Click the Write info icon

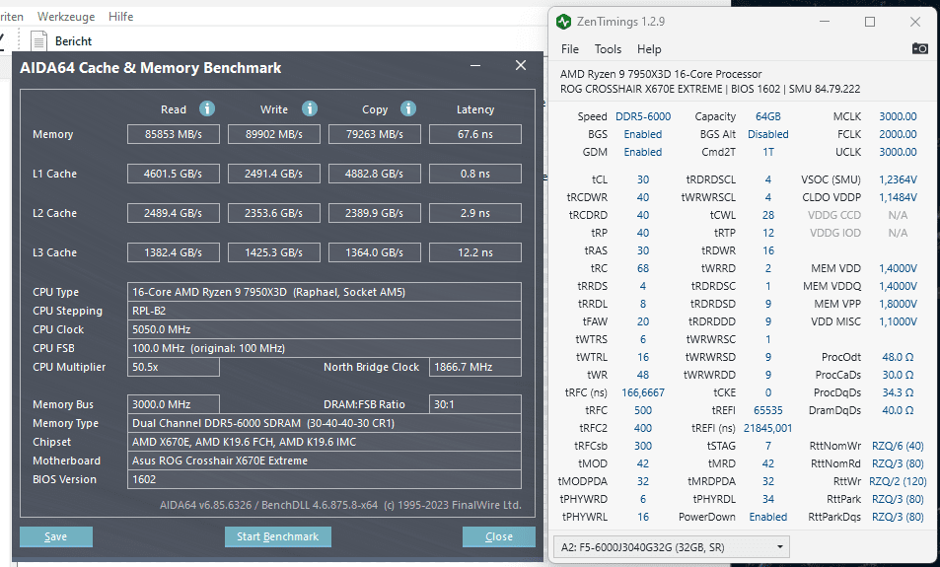310,108
